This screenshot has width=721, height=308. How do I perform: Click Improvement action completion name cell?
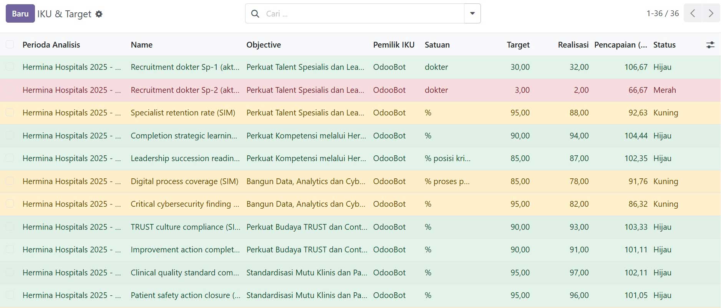(x=185, y=250)
